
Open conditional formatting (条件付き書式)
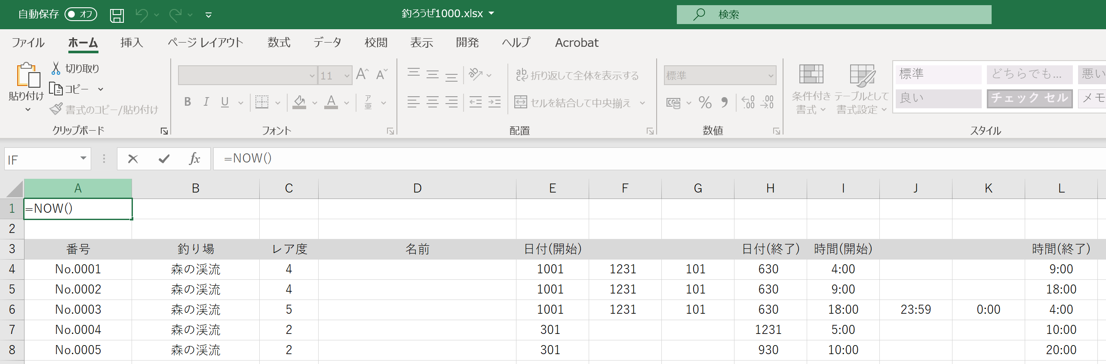coord(811,89)
